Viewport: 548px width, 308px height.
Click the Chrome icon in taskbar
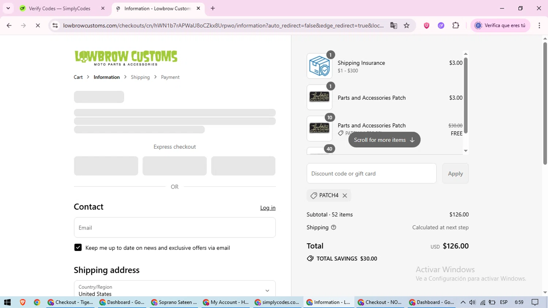click(x=37, y=302)
